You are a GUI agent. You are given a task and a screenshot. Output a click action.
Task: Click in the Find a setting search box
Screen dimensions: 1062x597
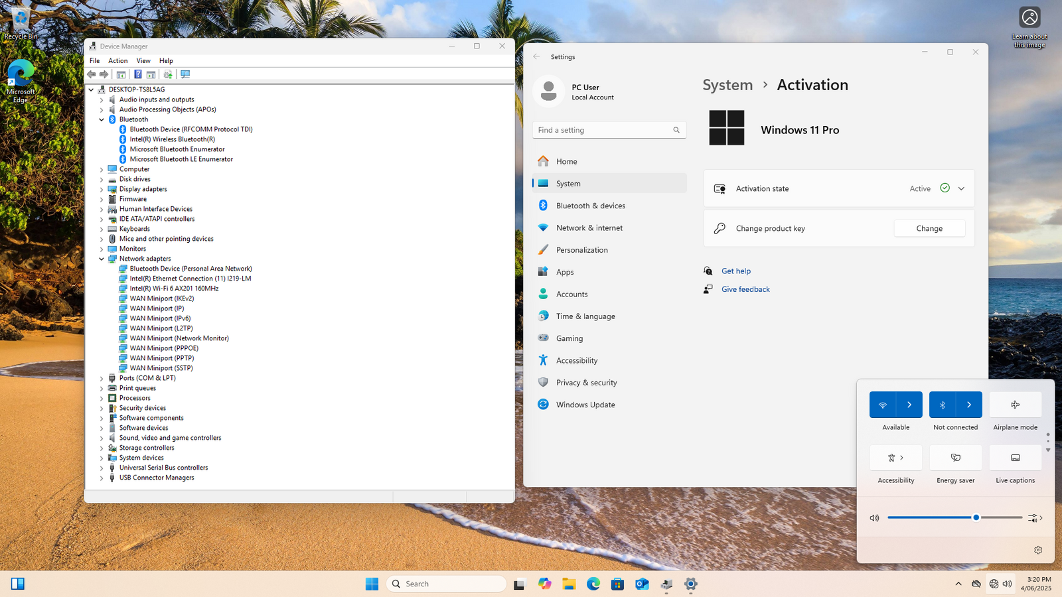609,130
